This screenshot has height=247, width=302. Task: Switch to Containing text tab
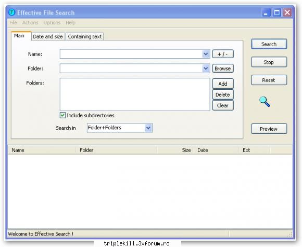[85, 36]
